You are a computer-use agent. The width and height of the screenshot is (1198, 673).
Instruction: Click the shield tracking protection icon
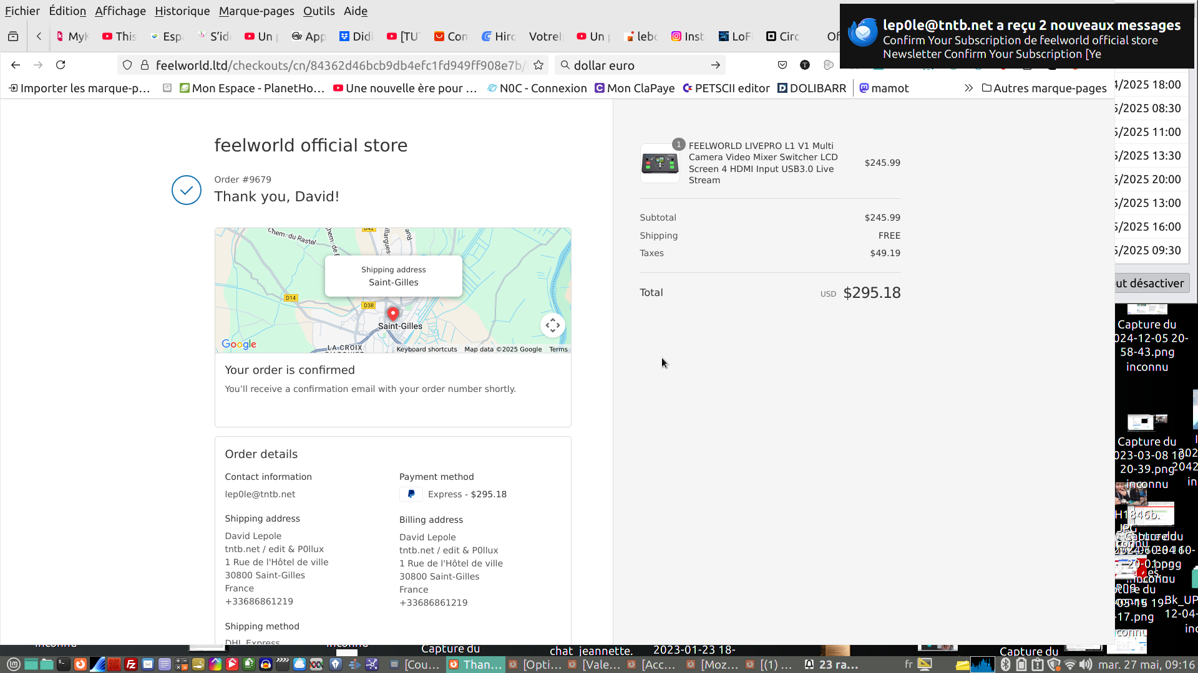pyautogui.click(x=127, y=65)
